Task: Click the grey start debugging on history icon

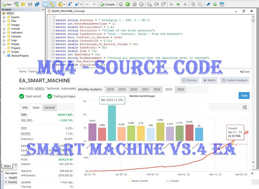Action: [121, 4]
